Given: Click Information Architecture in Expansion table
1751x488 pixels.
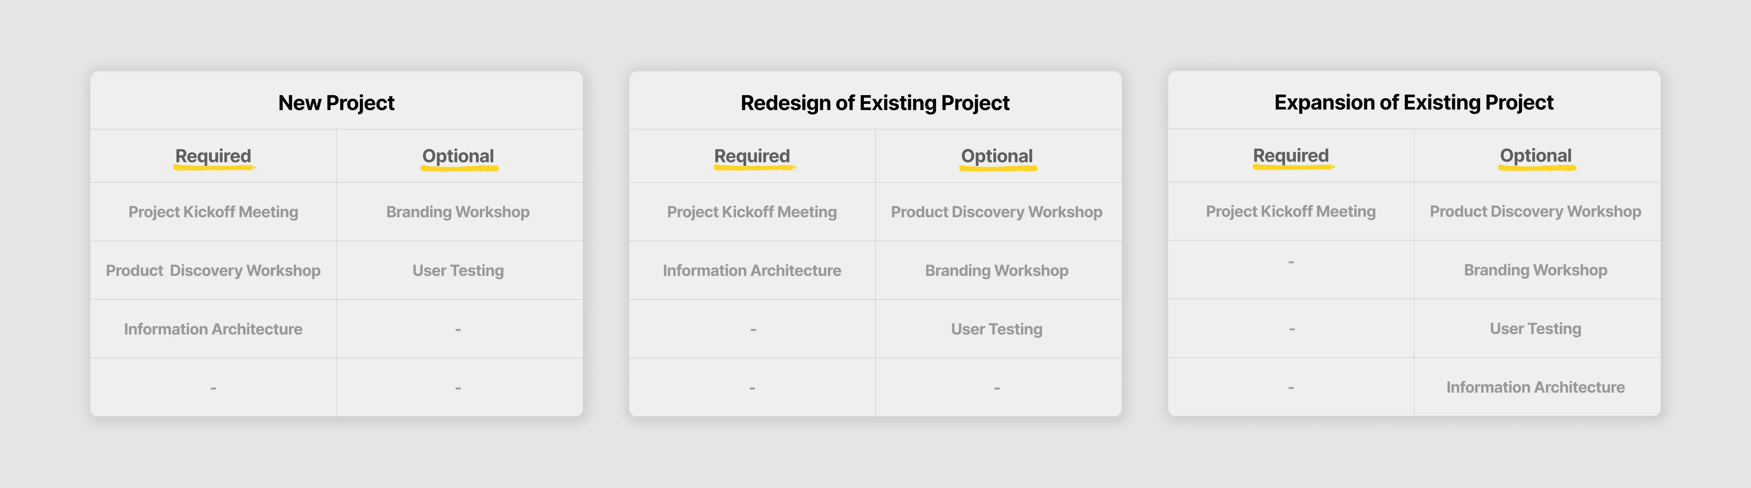Looking at the screenshot, I should (1536, 387).
